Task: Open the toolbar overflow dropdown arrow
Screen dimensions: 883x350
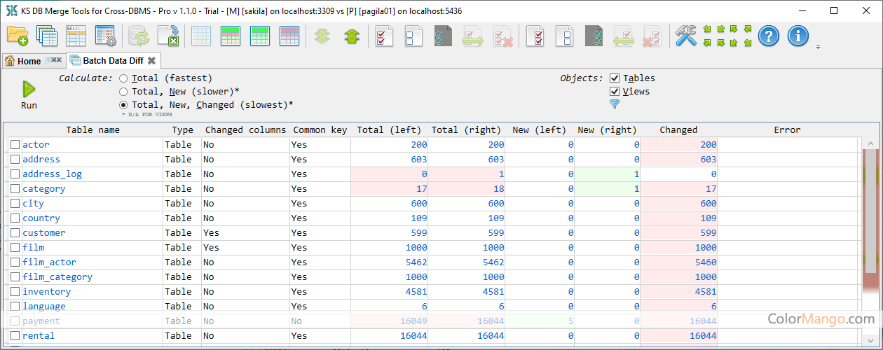Action: [819, 47]
